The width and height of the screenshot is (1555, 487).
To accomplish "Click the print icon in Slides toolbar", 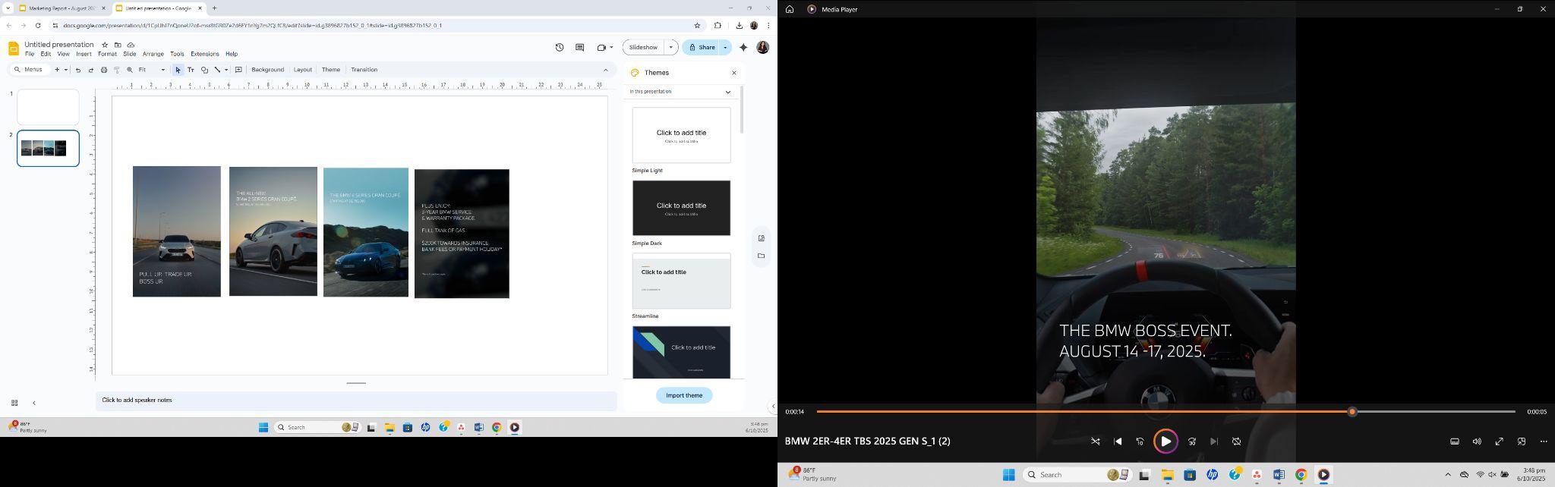I will coord(104,70).
